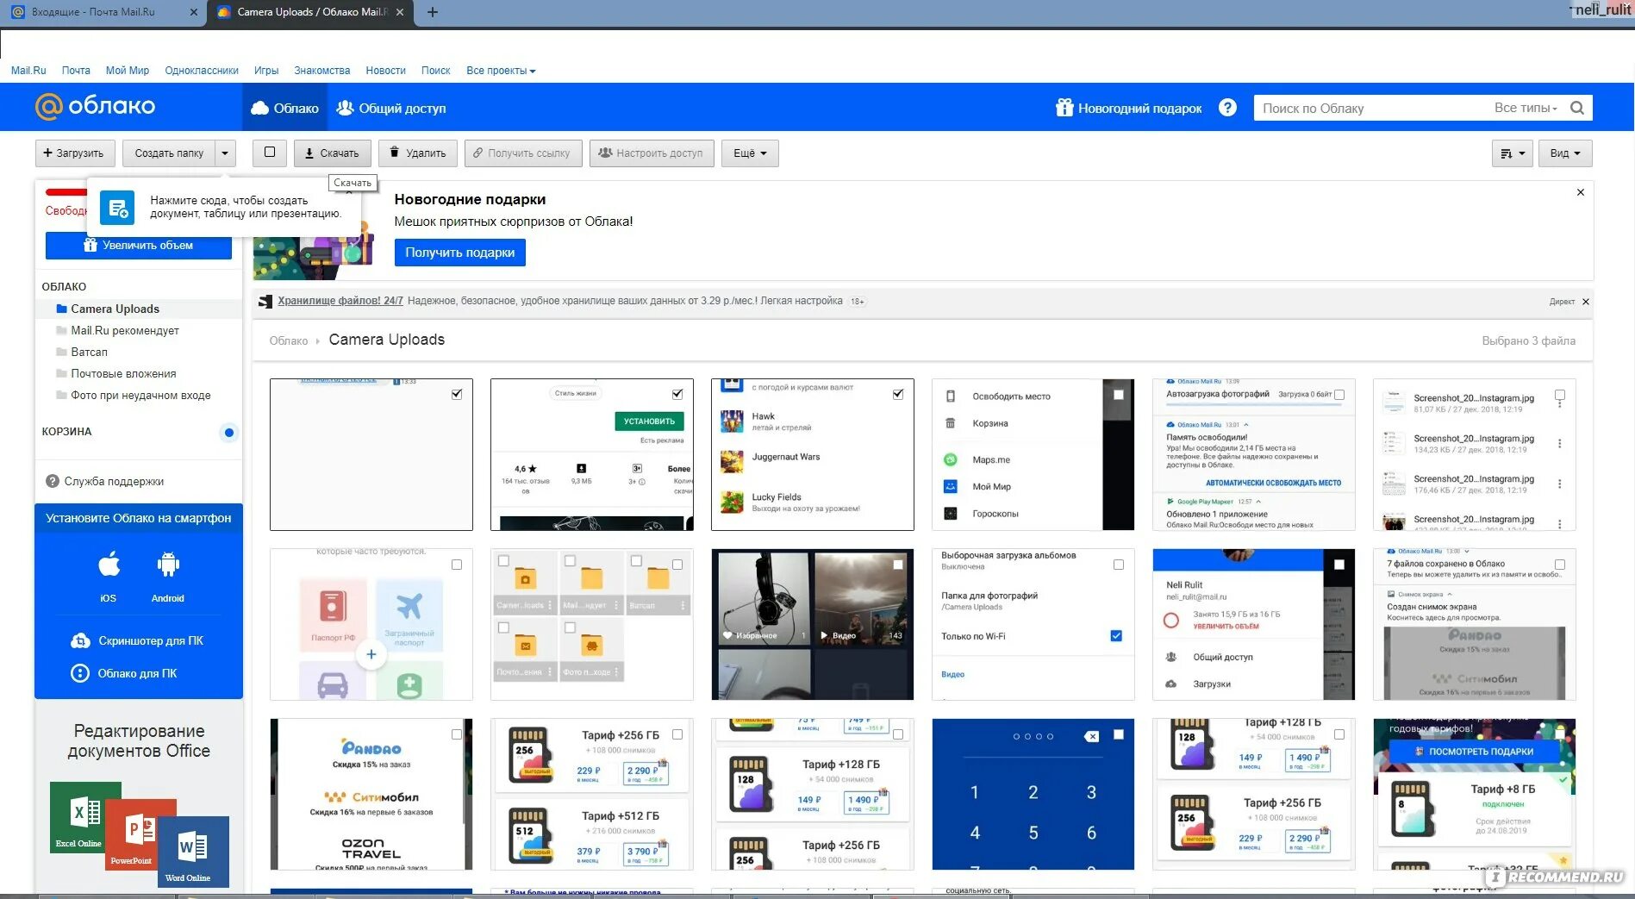This screenshot has height=899, width=1635.
Task: Open the Новости portal link
Action: (x=385, y=71)
